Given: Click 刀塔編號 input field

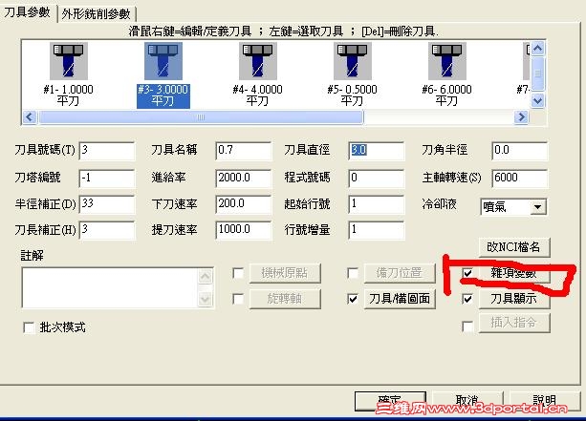Looking at the screenshot, I should 107,178.
